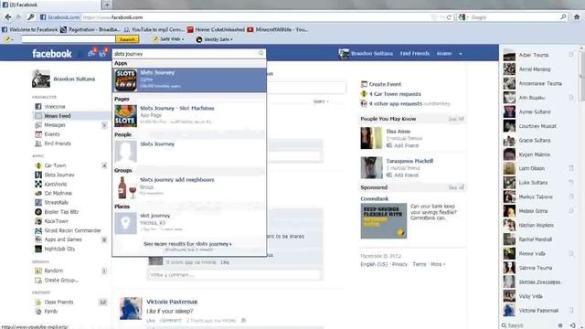Open new browser tab plus button

coord(107,5)
